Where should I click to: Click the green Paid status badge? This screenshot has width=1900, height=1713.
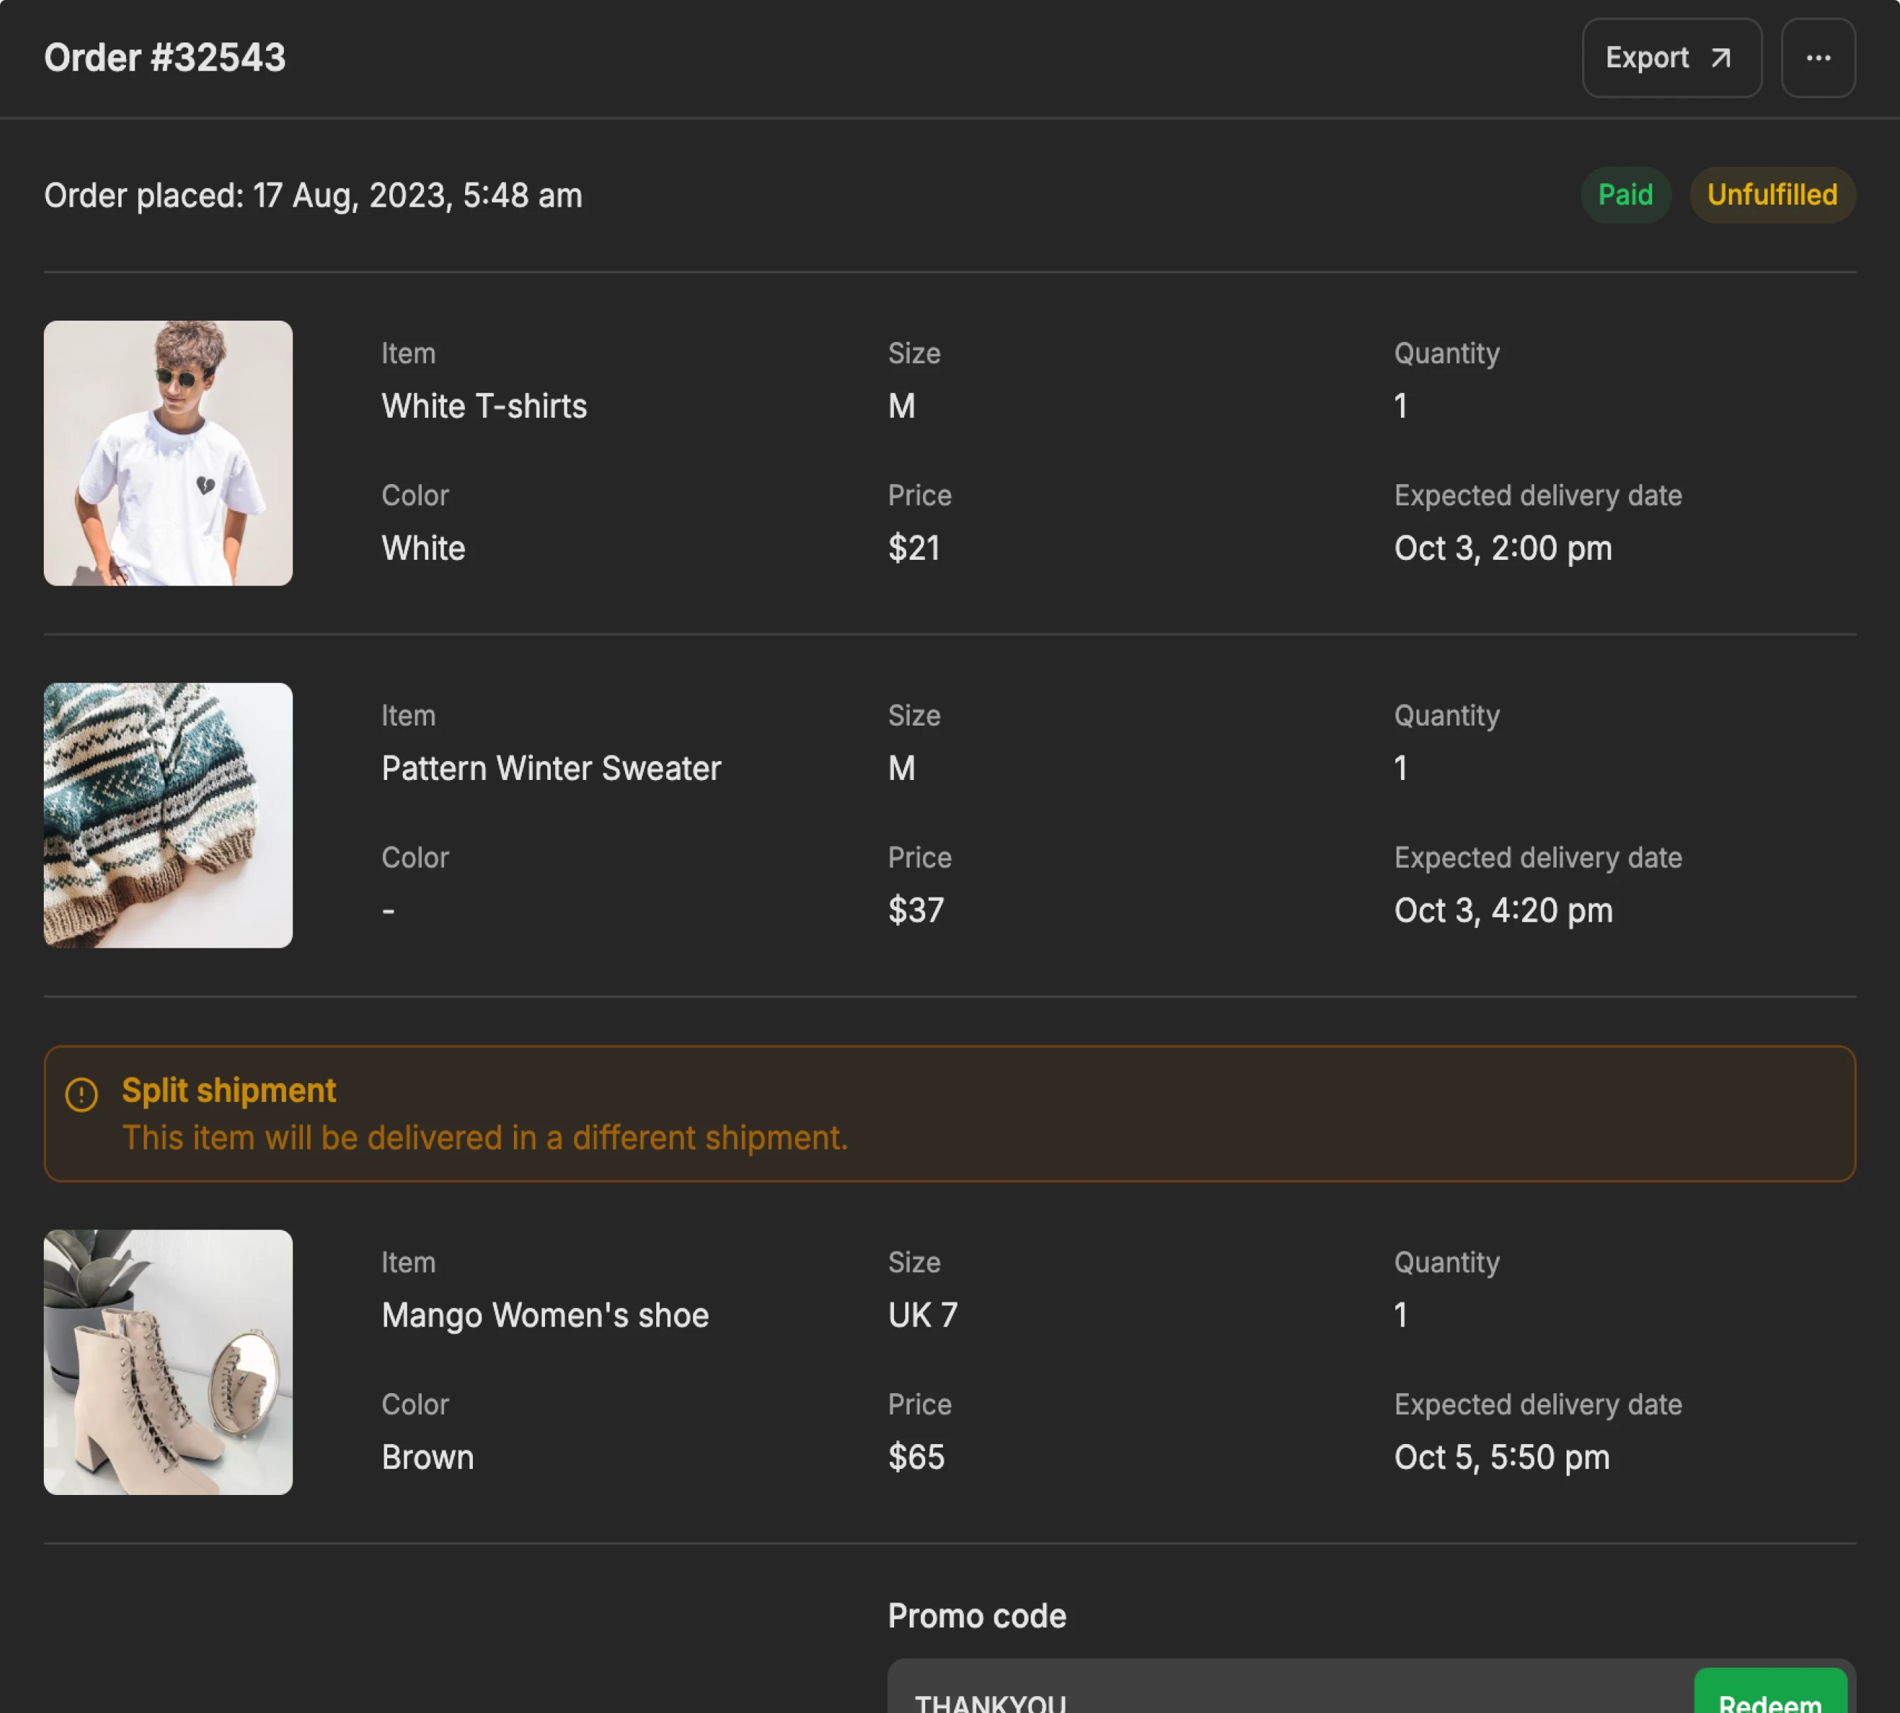tap(1624, 195)
